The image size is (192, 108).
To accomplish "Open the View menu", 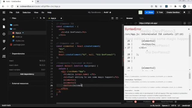I will pyautogui.click(x=36, y=13).
